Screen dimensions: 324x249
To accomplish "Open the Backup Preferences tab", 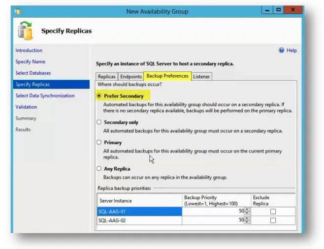I will pos(167,76).
